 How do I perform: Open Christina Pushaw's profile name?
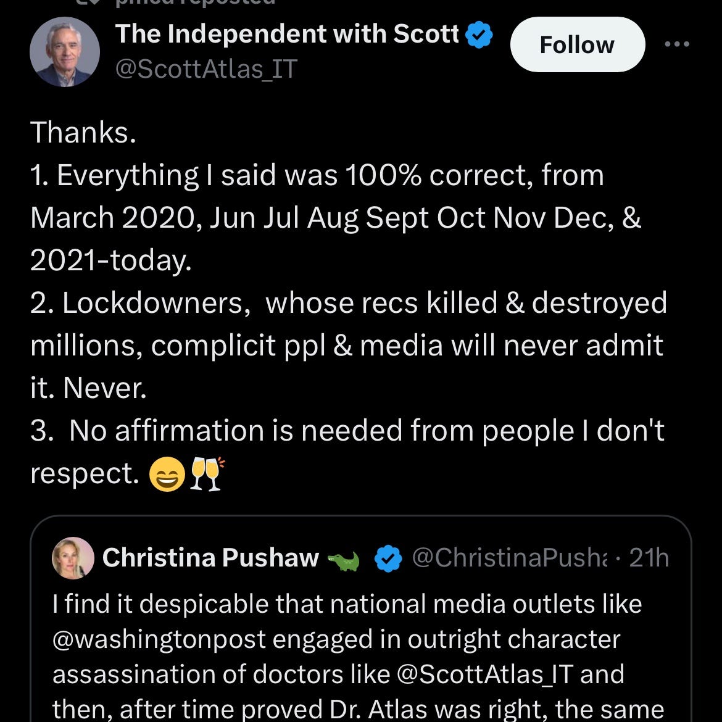(211, 557)
